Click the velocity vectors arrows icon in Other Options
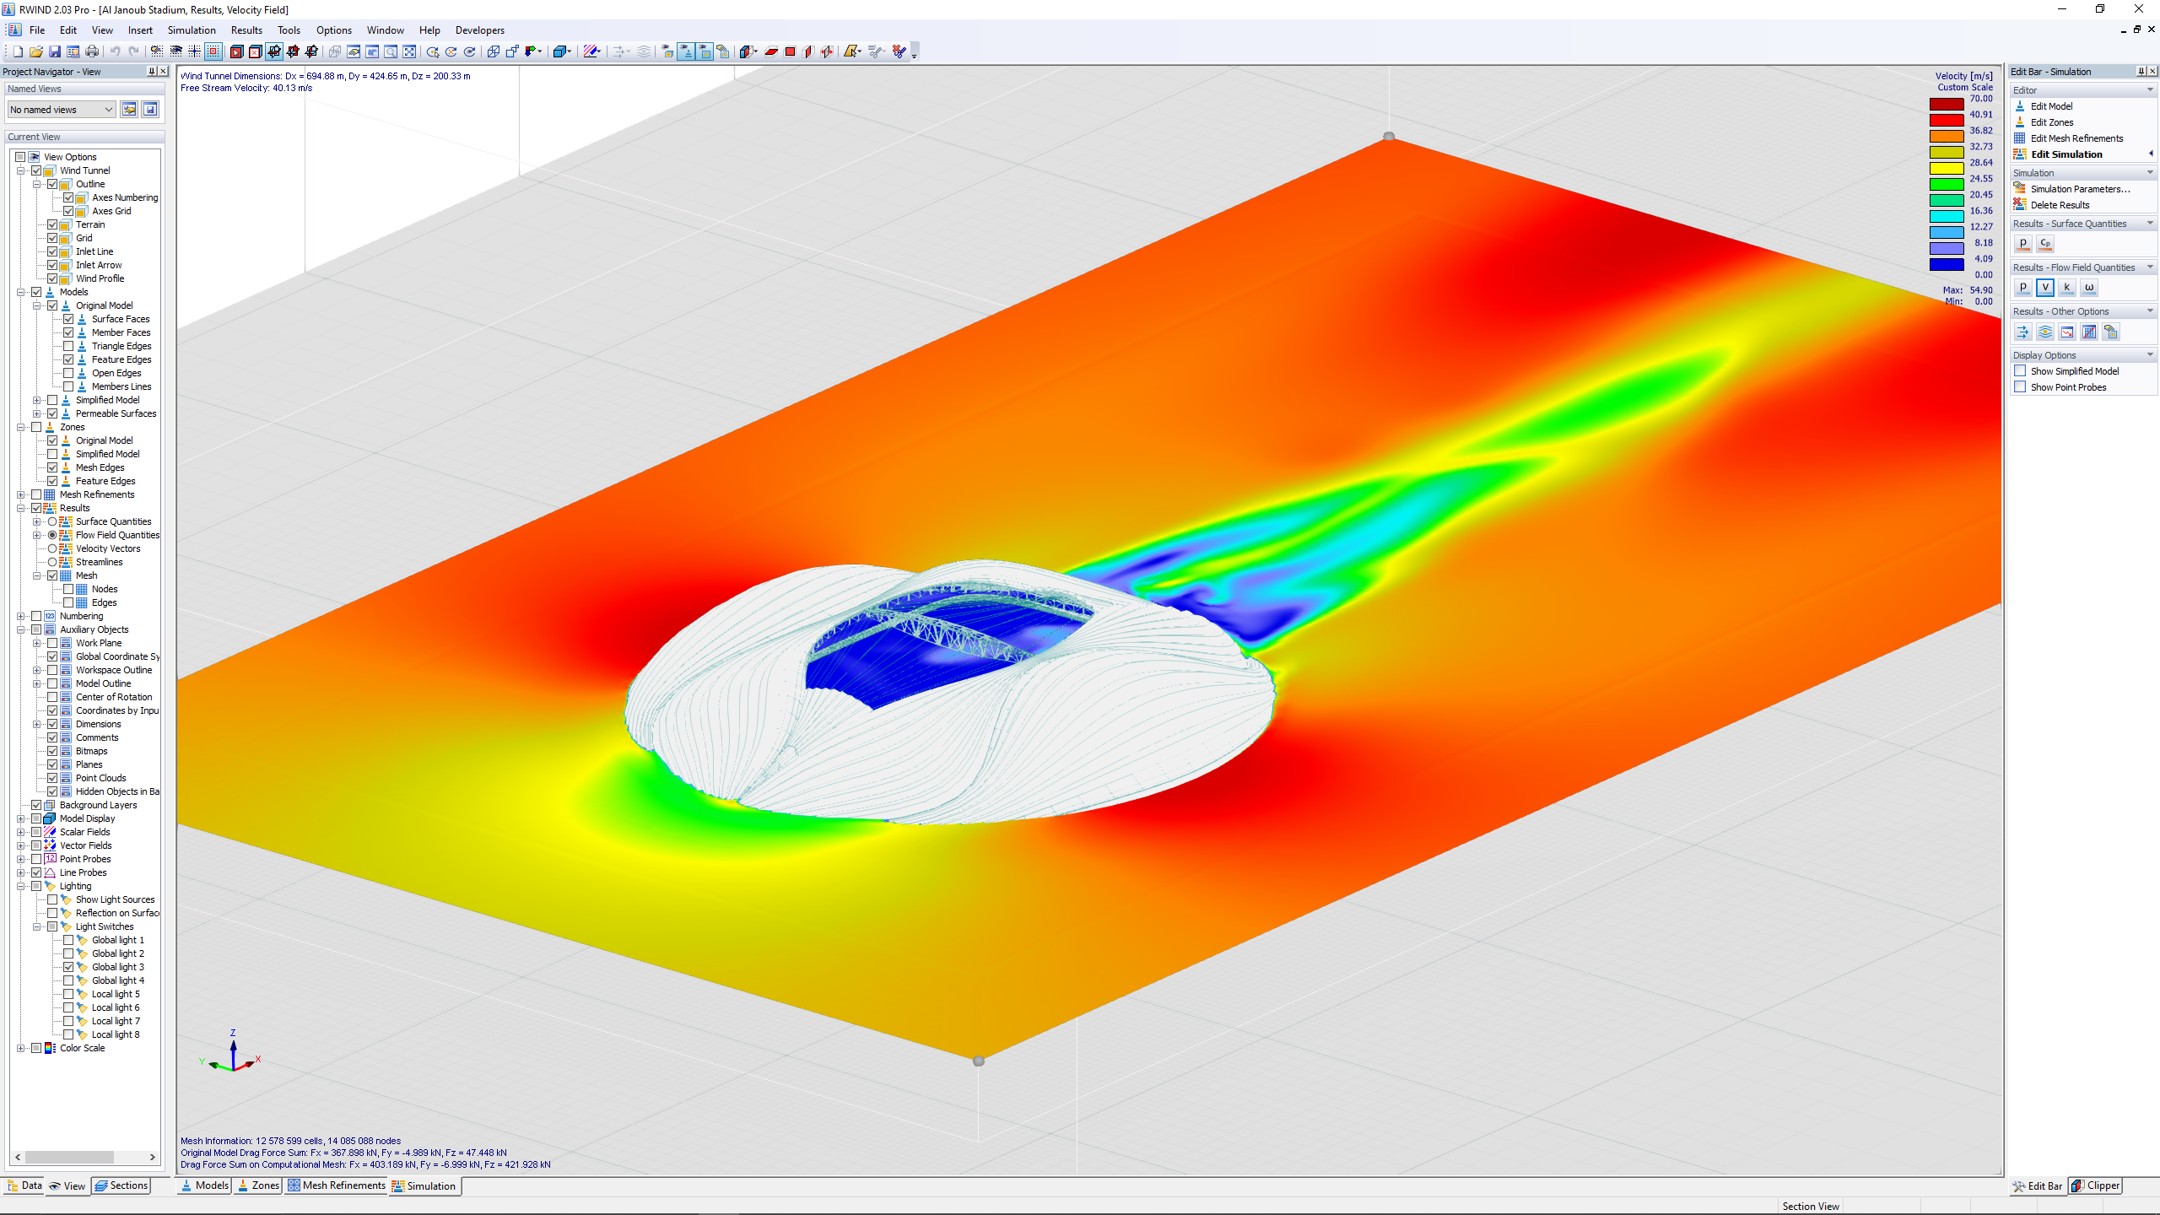Image resolution: width=2160 pixels, height=1215 pixels. click(2022, 332)
